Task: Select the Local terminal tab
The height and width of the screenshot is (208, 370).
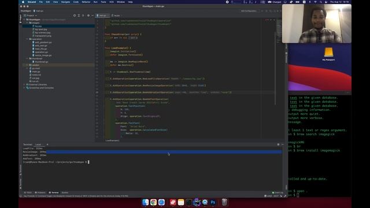Action: pos(38,144)
